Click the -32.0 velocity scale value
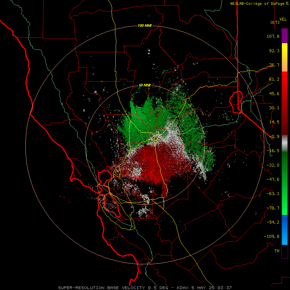This screenshot has width=290, height=290. [x=273, y=165]
